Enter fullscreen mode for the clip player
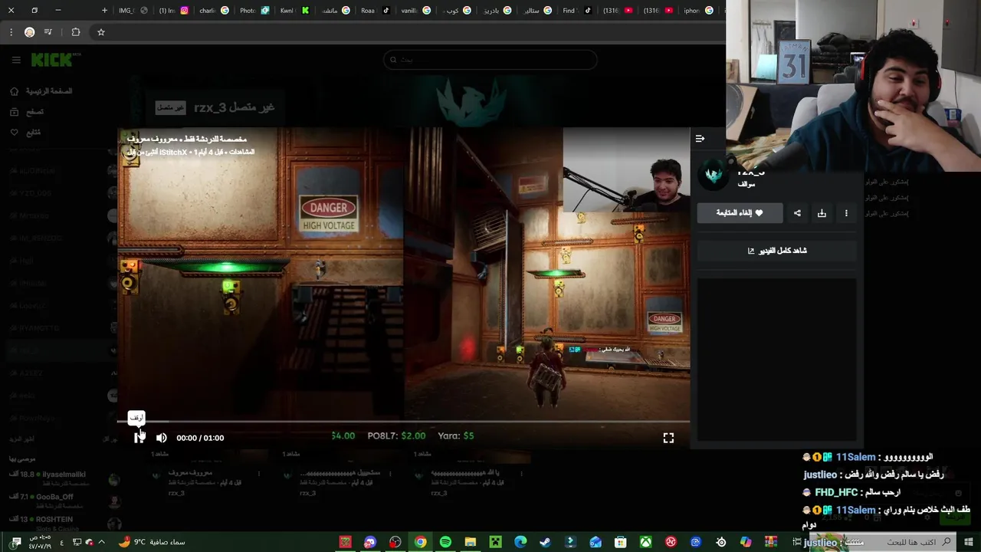981x552 pixels. point(668,438)
